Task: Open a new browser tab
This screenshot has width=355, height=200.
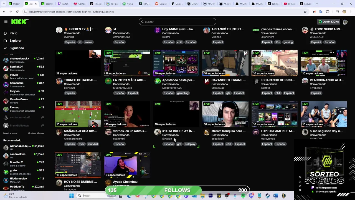Action: 317,4
